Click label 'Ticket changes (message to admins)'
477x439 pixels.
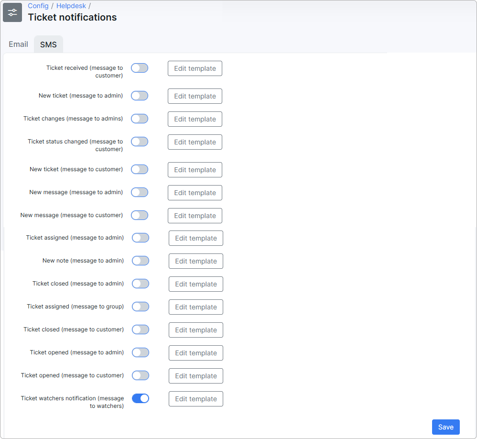click(73, 119)
